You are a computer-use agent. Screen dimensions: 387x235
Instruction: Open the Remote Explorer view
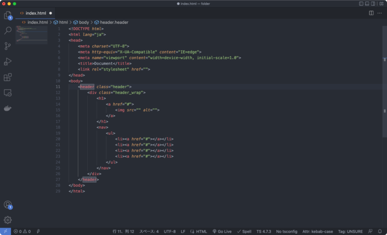(x=8, y=93)
